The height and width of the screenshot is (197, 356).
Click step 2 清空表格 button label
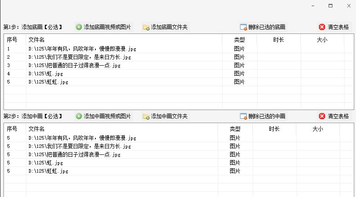click(338, 116)
